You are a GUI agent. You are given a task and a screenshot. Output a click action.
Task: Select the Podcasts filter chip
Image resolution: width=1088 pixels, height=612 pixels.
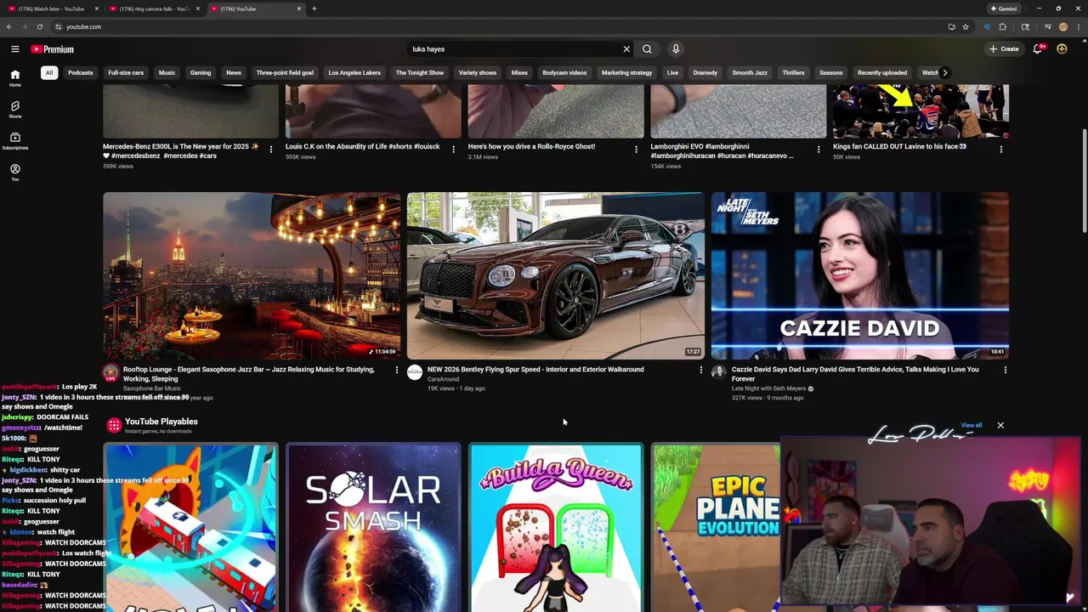coord(81,72)
